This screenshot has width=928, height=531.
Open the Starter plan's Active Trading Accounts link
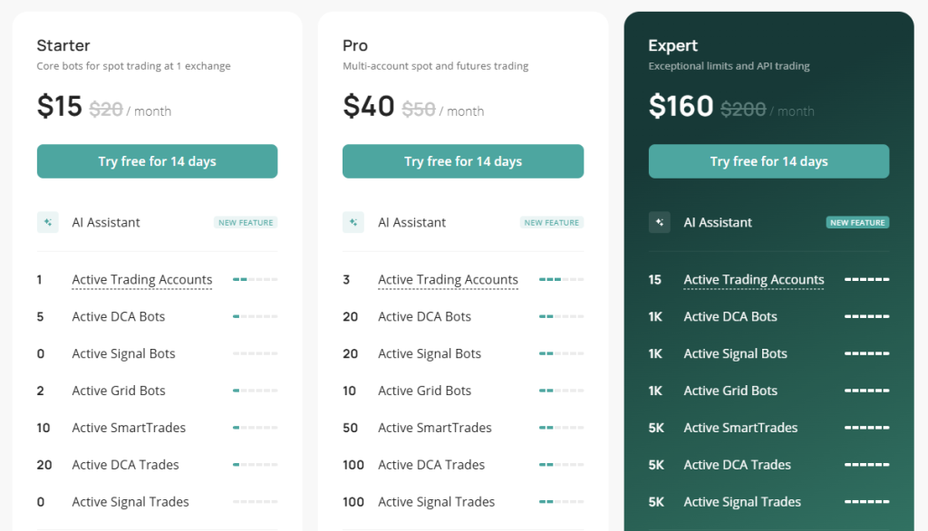[x=142, y=280]
